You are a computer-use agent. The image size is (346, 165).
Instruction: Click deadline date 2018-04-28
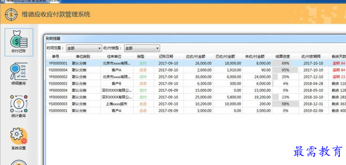pos(313,84)
